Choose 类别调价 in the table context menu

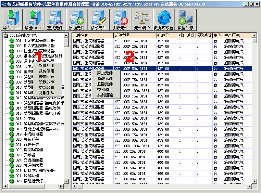105,90
